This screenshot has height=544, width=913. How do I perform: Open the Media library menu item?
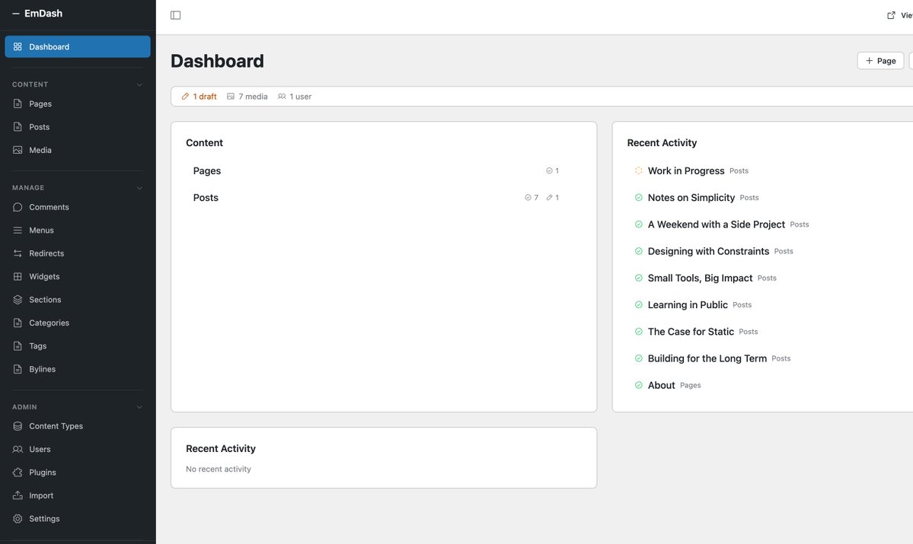tap(78, 150)
